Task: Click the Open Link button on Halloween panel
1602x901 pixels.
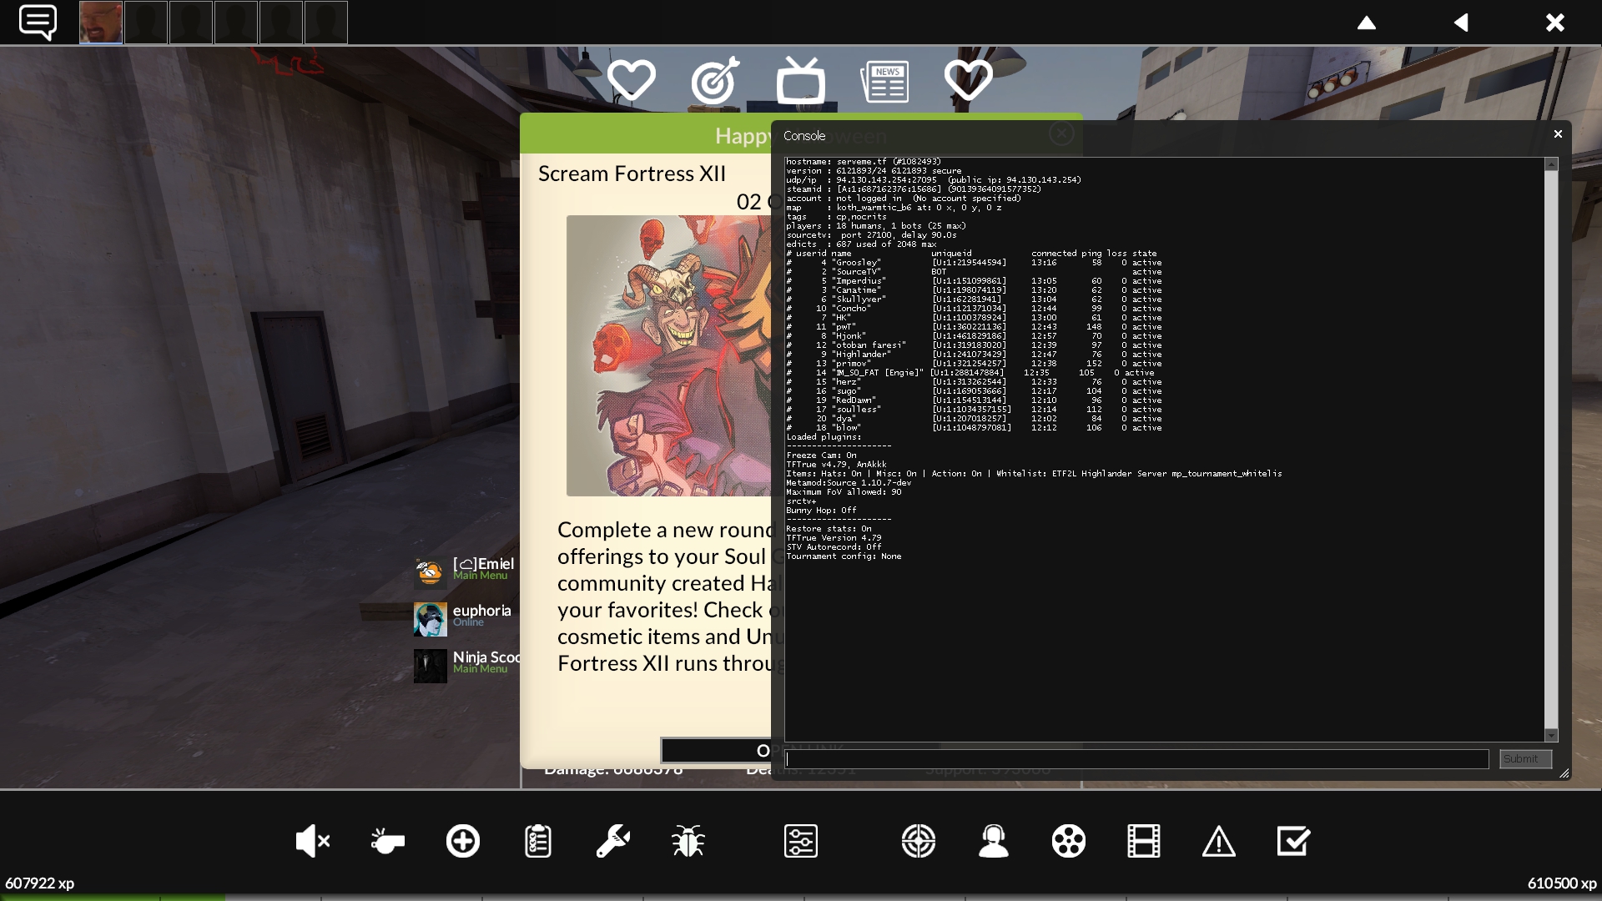Action: [x=716, y=750]
